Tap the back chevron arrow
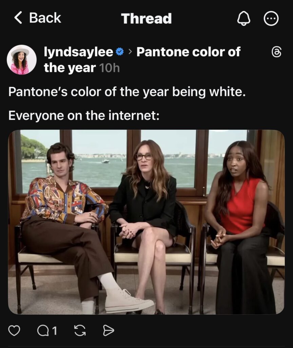The height and width of the screenshot is (348, 293). pos(18,18)
